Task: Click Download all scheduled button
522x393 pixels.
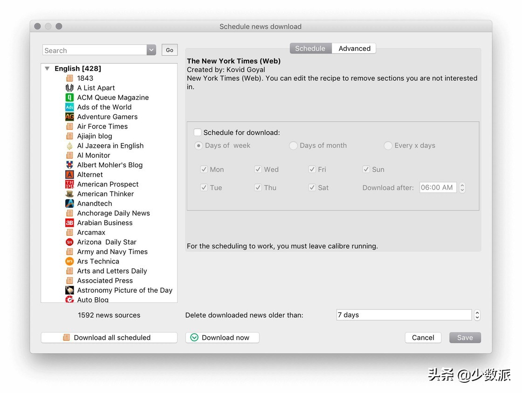Action: point(109,338)
